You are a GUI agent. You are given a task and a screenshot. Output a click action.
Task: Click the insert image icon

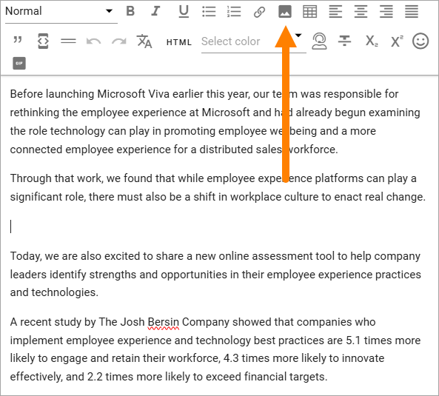point(285,12)
